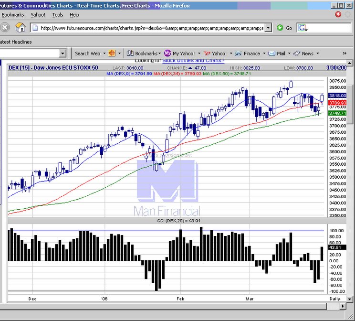
Task: Click the My Yahoo purple icon
Action: click(167, 53)
